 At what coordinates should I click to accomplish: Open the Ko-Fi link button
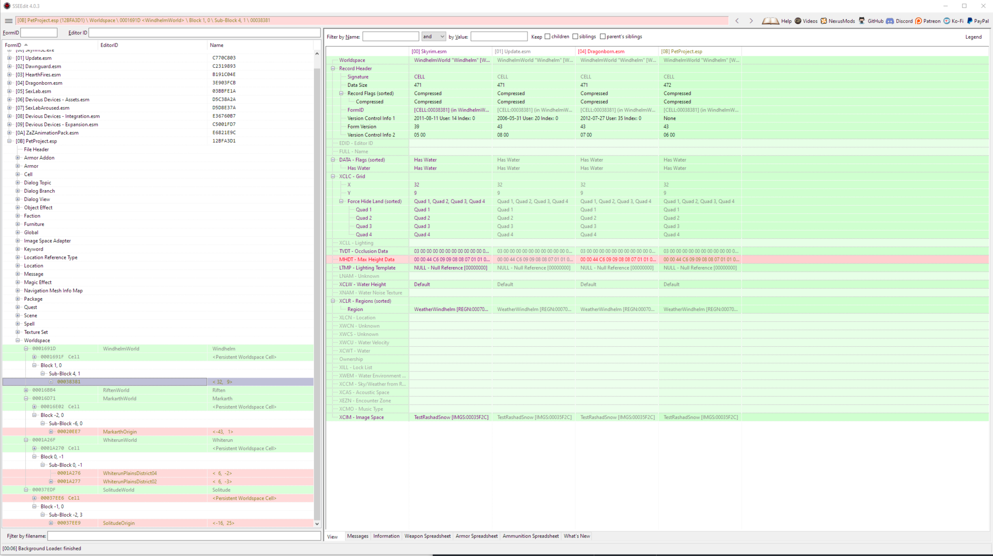953,21
